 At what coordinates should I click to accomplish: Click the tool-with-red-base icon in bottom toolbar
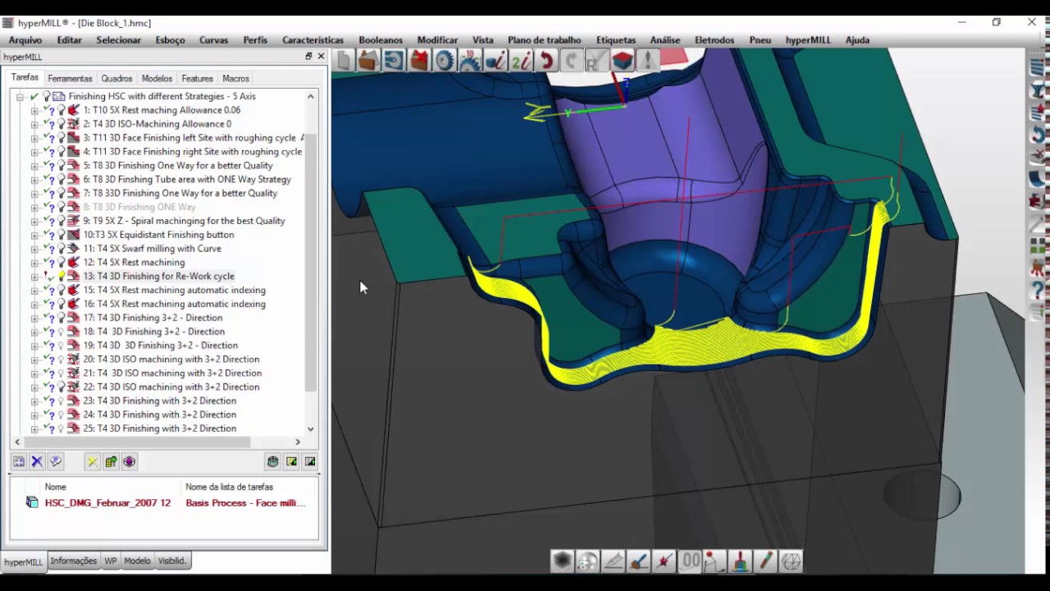click(740, 561)
